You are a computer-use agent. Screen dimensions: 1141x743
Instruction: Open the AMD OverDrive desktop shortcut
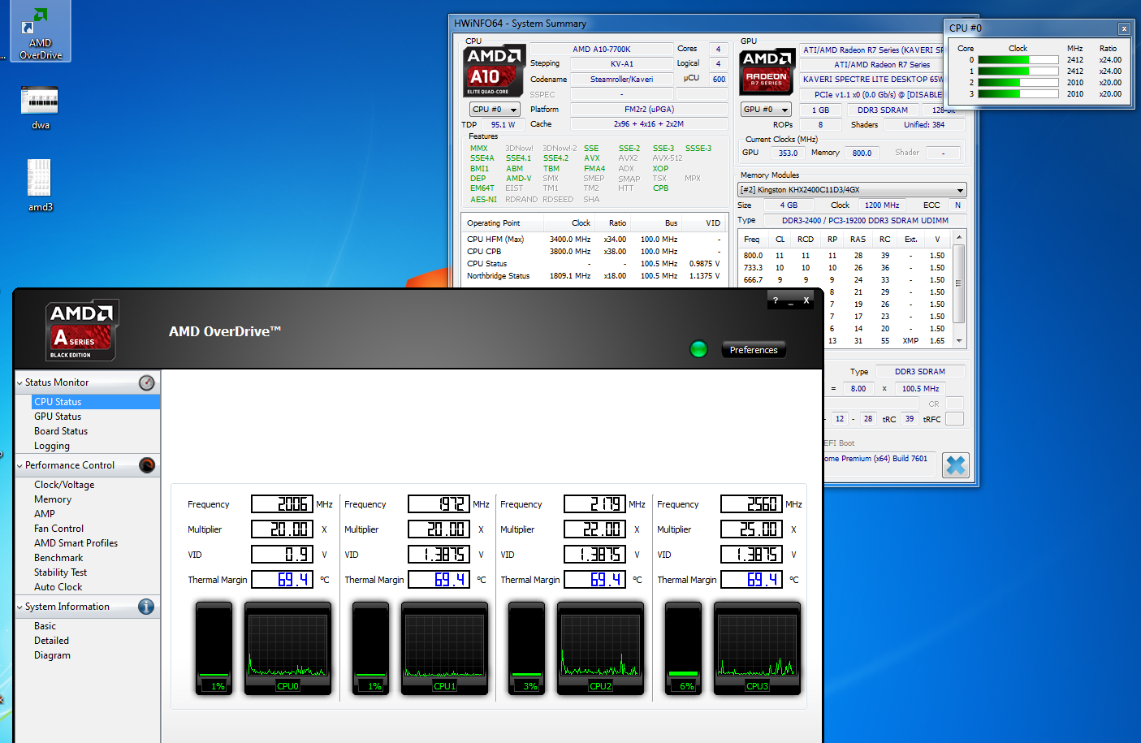tap(41, 32)
